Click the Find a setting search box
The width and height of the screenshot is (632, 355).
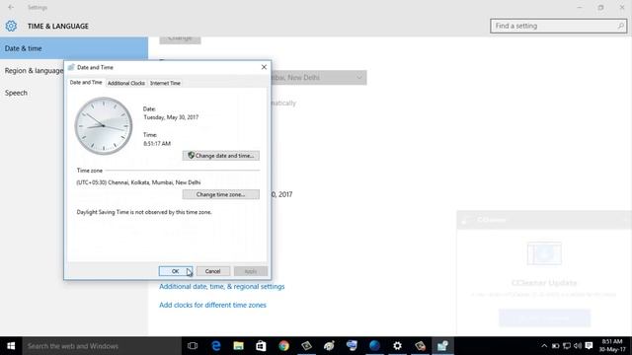[558, 26]
